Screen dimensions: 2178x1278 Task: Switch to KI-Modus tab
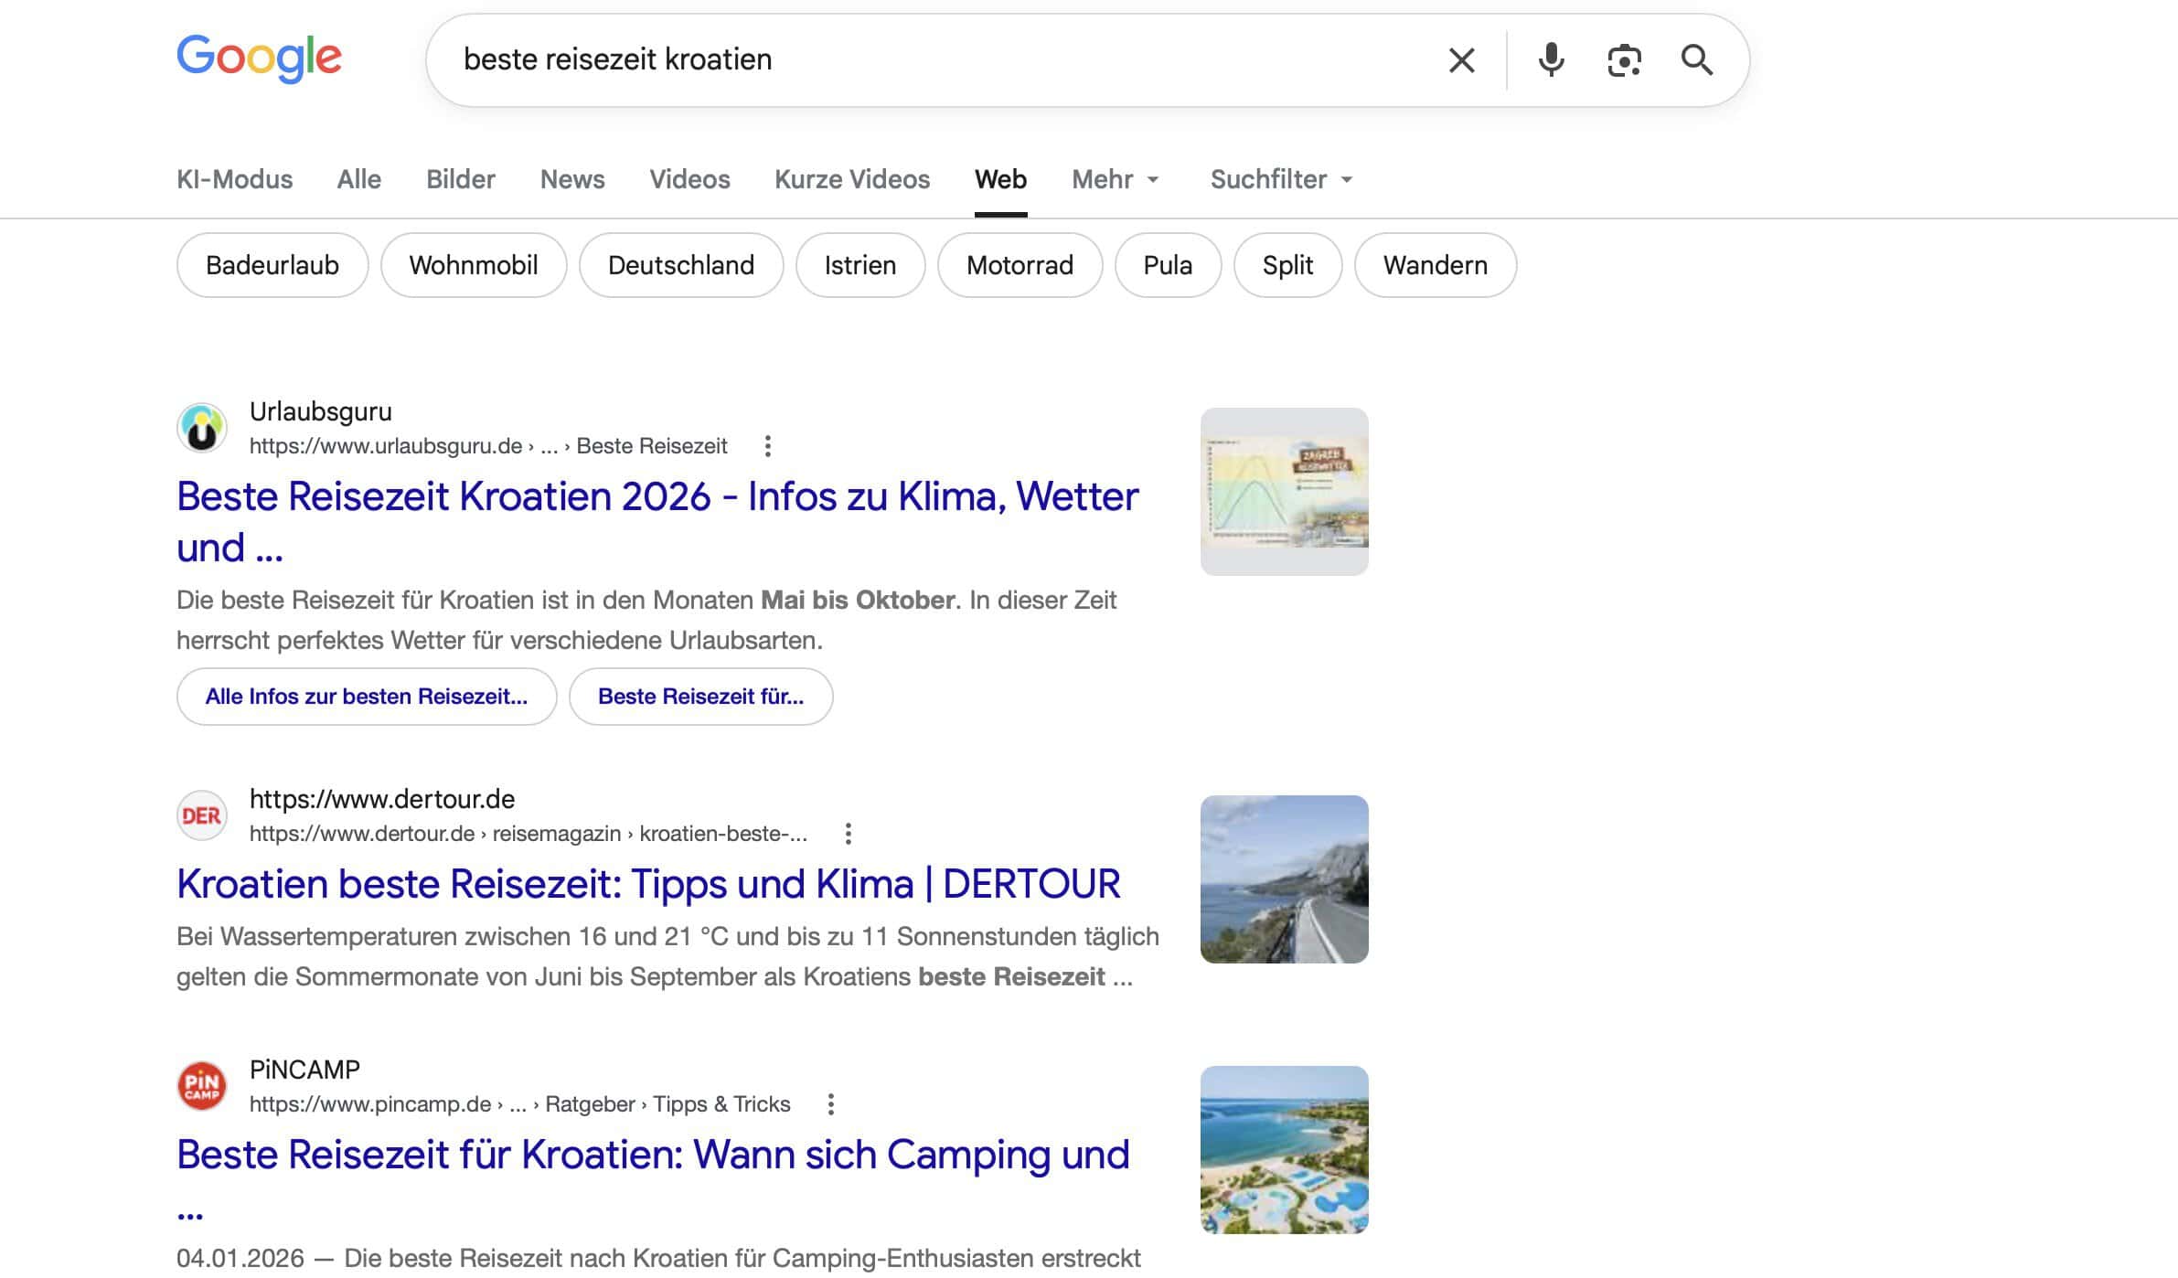click(x=234, y=179)
